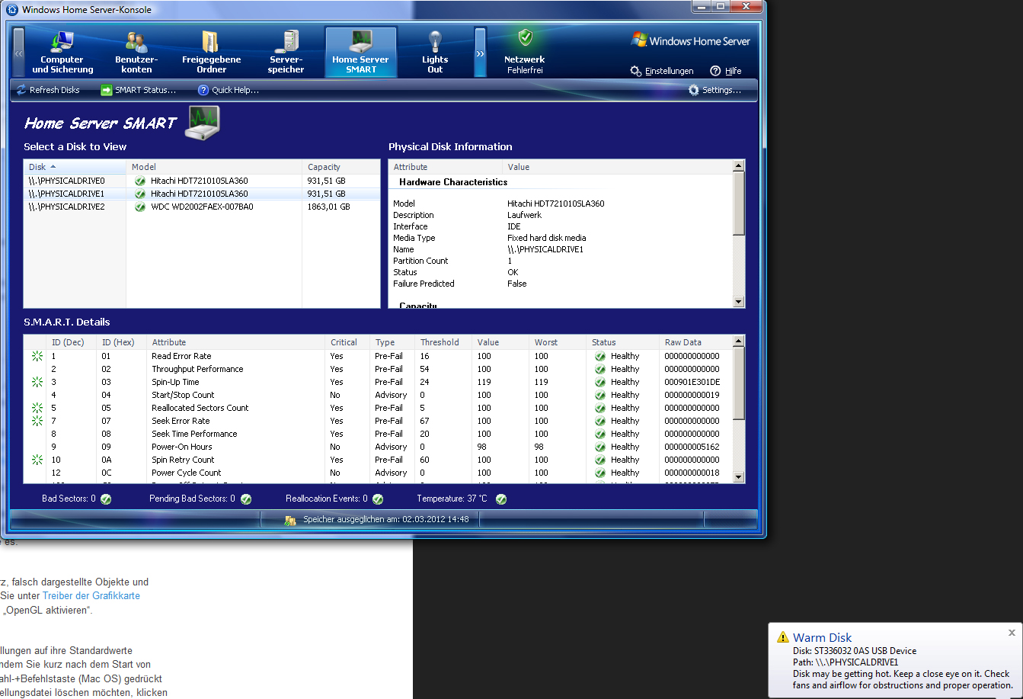Open Computer und Sicherung tab

[x=62, y=52]
